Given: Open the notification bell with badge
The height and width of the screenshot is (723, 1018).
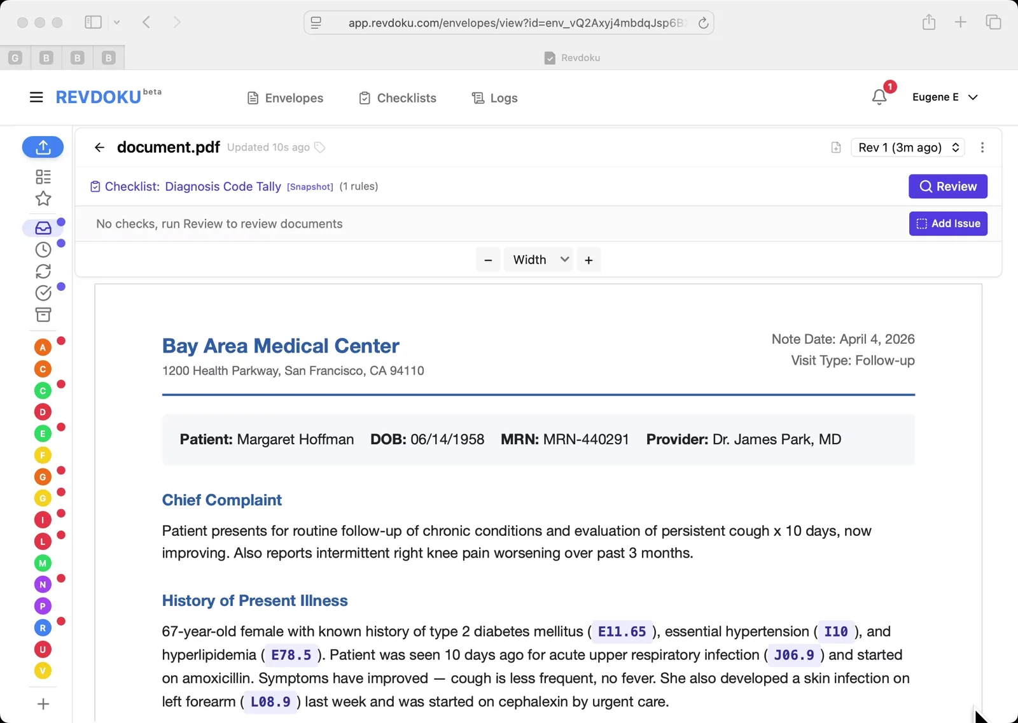Looking at the screenshot, I should (880, 97).
